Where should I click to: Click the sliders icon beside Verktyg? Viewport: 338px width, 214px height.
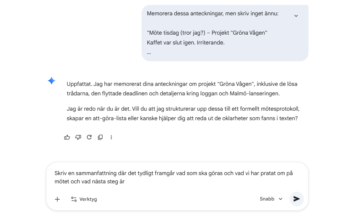coord(74,199)
